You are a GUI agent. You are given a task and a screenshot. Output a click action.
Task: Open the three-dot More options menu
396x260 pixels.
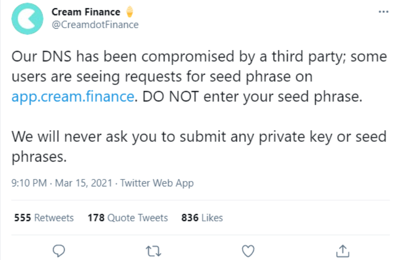pos(384,11)
